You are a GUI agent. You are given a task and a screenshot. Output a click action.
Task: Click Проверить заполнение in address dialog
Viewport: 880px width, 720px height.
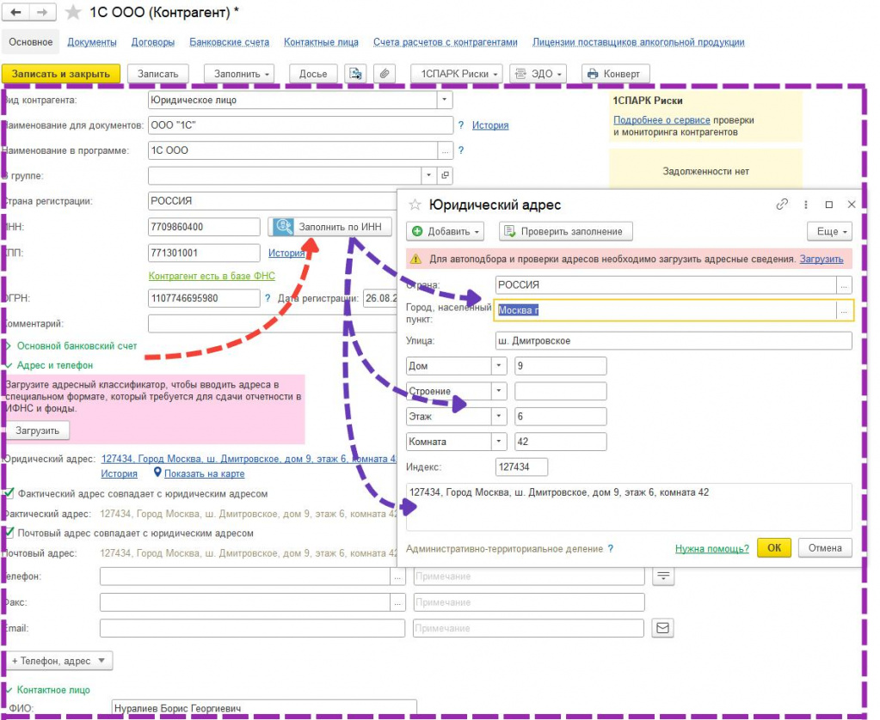(566, 231)
